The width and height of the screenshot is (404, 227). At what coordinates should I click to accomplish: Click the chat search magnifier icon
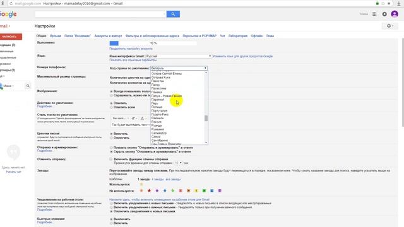pyautogui.click(x=28, y=86)
